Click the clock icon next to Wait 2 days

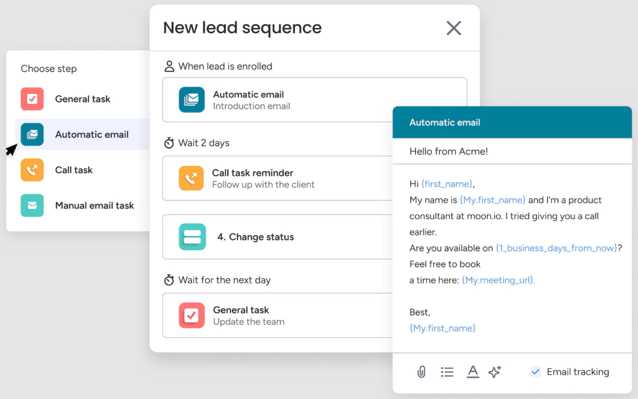(168, 143)
